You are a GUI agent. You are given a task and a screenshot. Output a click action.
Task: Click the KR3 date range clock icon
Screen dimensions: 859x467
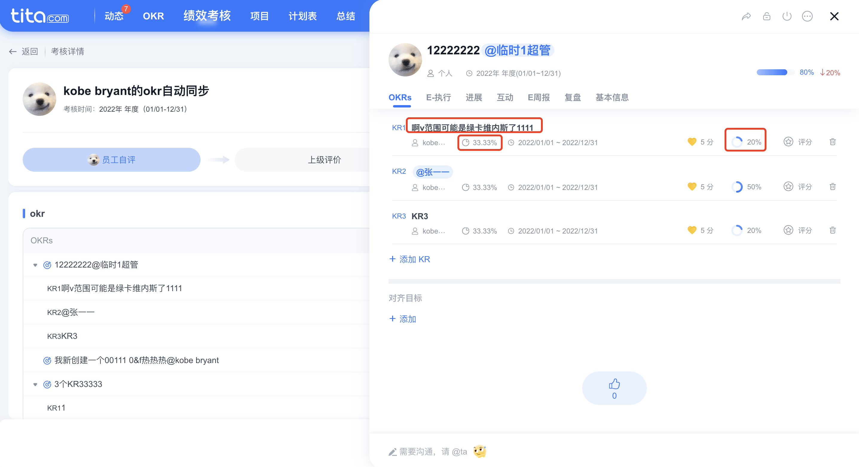point(511,231)
